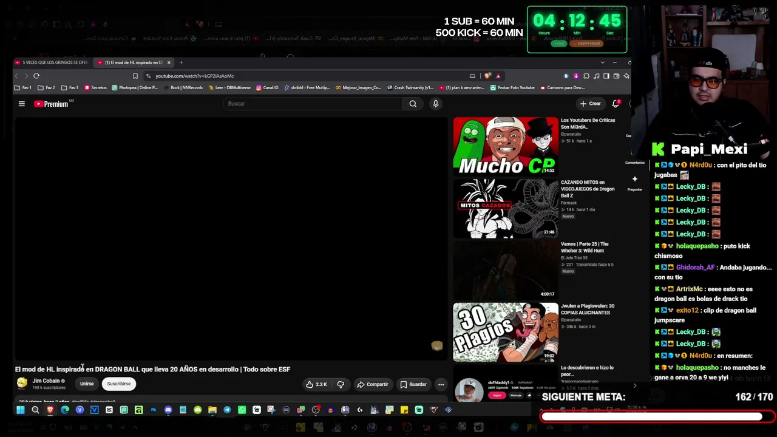Open Canal IG bookmark
Image resolution: width=777 pixels, height=437 pixels.
click(x=267, y=88)
